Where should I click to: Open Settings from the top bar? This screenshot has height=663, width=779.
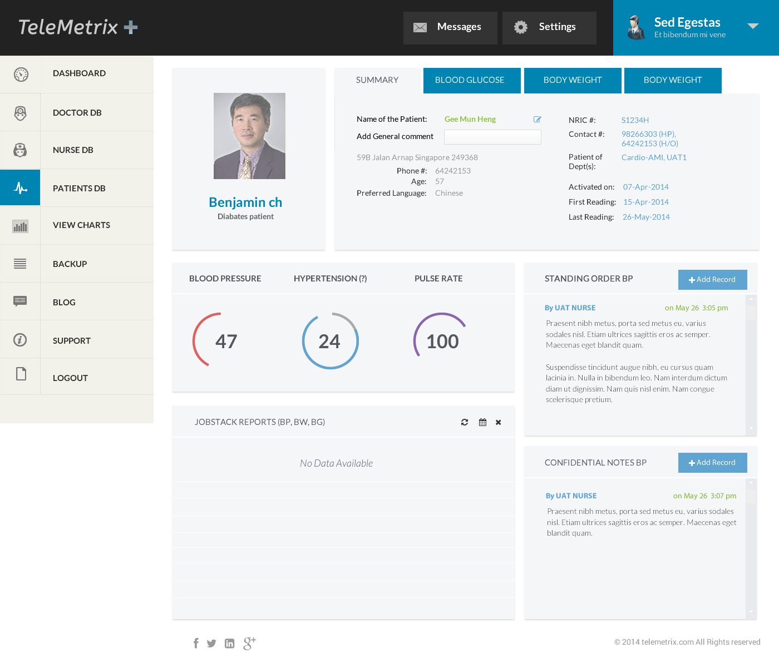(x=549, y=27)
